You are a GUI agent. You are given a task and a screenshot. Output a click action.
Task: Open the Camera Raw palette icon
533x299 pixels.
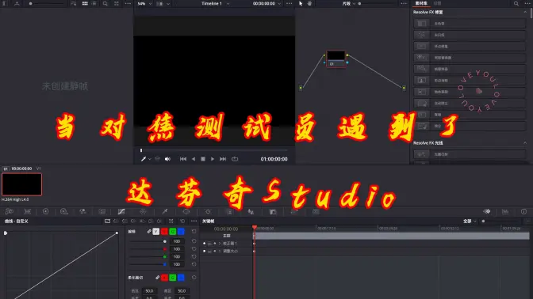click(x=10, y=211)
